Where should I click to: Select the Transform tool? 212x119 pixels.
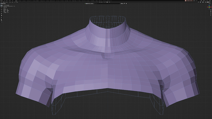(2, 16)
